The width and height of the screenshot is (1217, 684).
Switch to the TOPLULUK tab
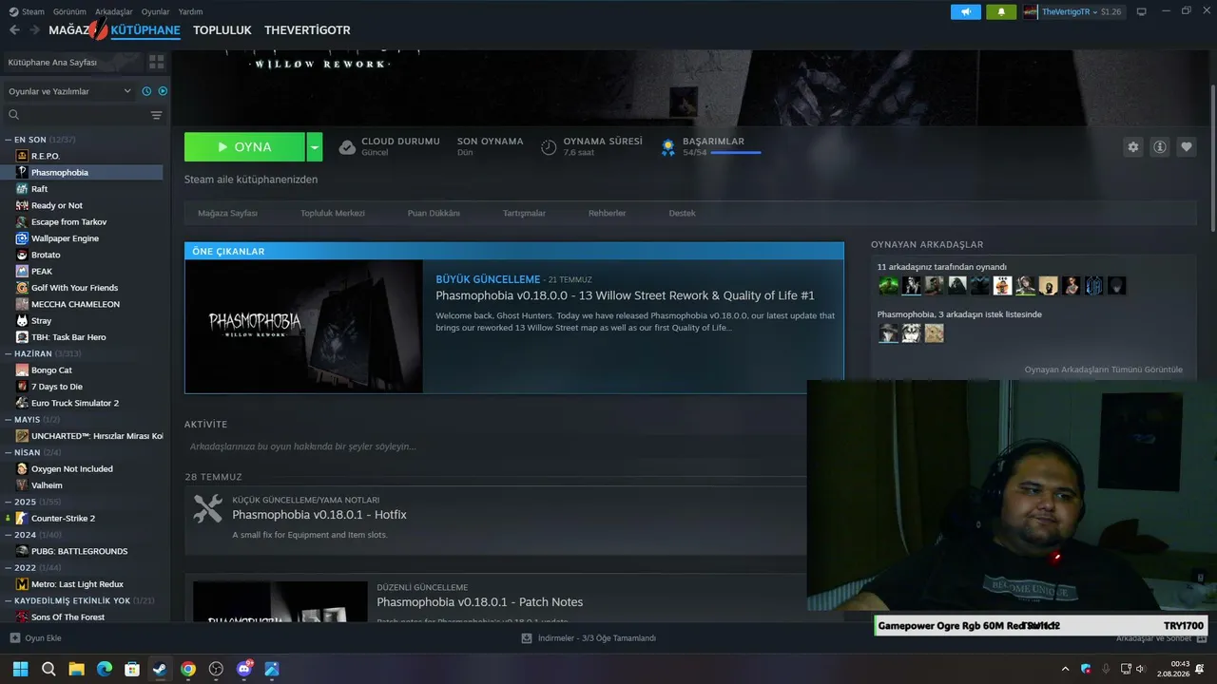pos(222,30)
